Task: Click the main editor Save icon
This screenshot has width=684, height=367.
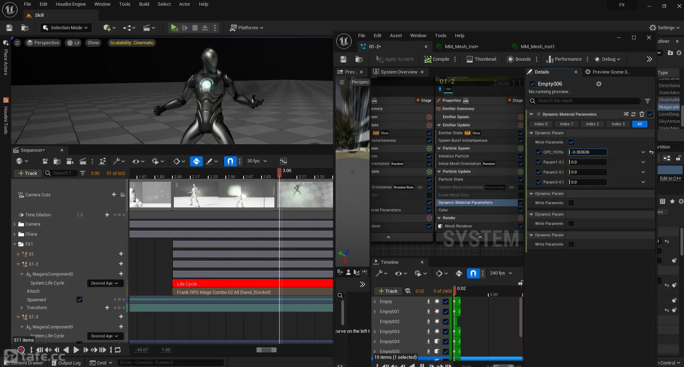Action: point(9,28)
